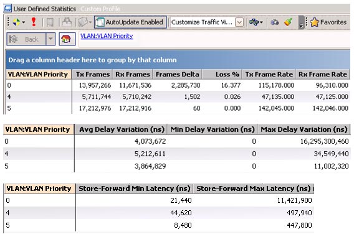This screenshot has width=354, height=237.
Task: Sort by top table VLAN:VLAN Priority header
Action: pyautogui.click(x=39, y=75)
